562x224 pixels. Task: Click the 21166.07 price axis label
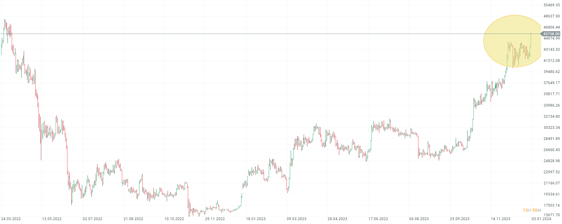click(551, 183)
